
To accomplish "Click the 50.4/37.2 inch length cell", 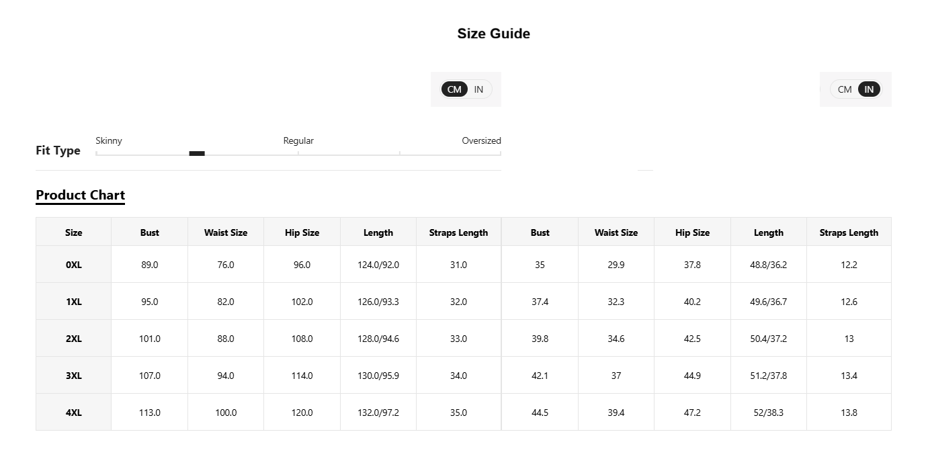I will tap(769, 339).
